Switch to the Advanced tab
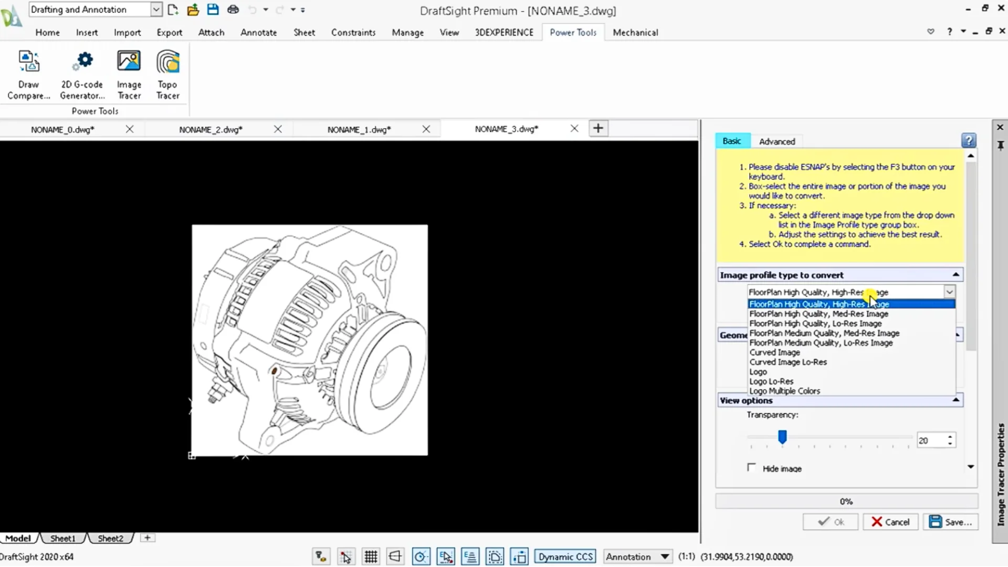 click(x=777, y=141)
